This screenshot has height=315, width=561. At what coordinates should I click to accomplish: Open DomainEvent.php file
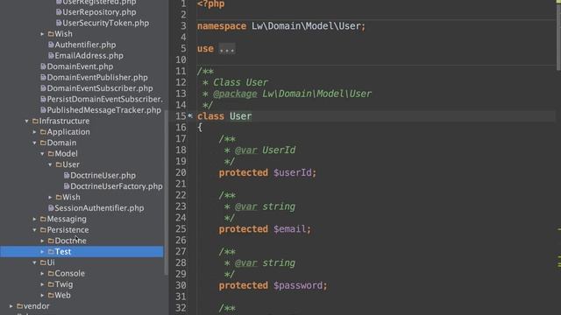click(80, 66)
